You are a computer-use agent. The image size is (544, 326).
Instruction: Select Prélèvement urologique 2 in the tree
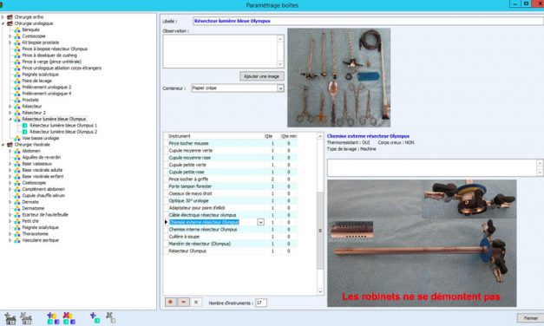(x=47, y=87)
